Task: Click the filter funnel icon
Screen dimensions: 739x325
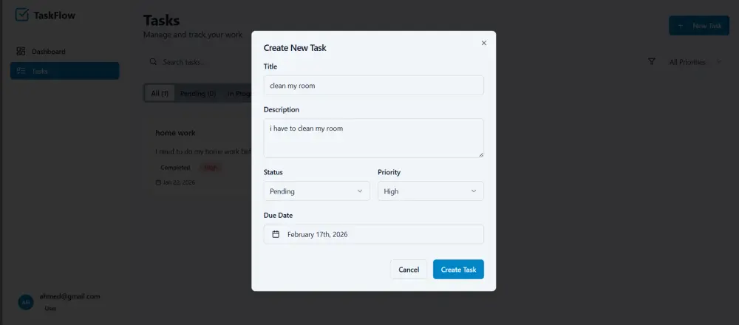Action: [x=652, y=62]
